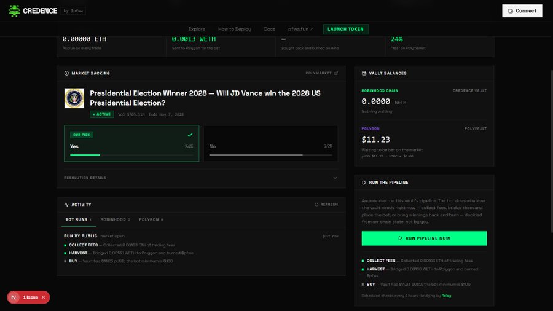The image size is (553, 311).
Task: Click Buy entry in Activity list
Action: pyautogui.click(x=118, y=261)
